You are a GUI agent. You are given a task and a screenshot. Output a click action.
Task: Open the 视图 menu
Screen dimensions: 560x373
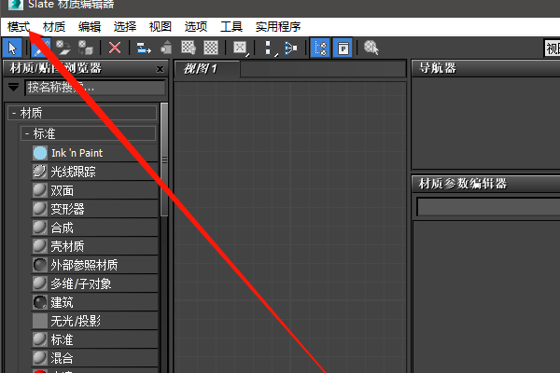coord(161,27)
